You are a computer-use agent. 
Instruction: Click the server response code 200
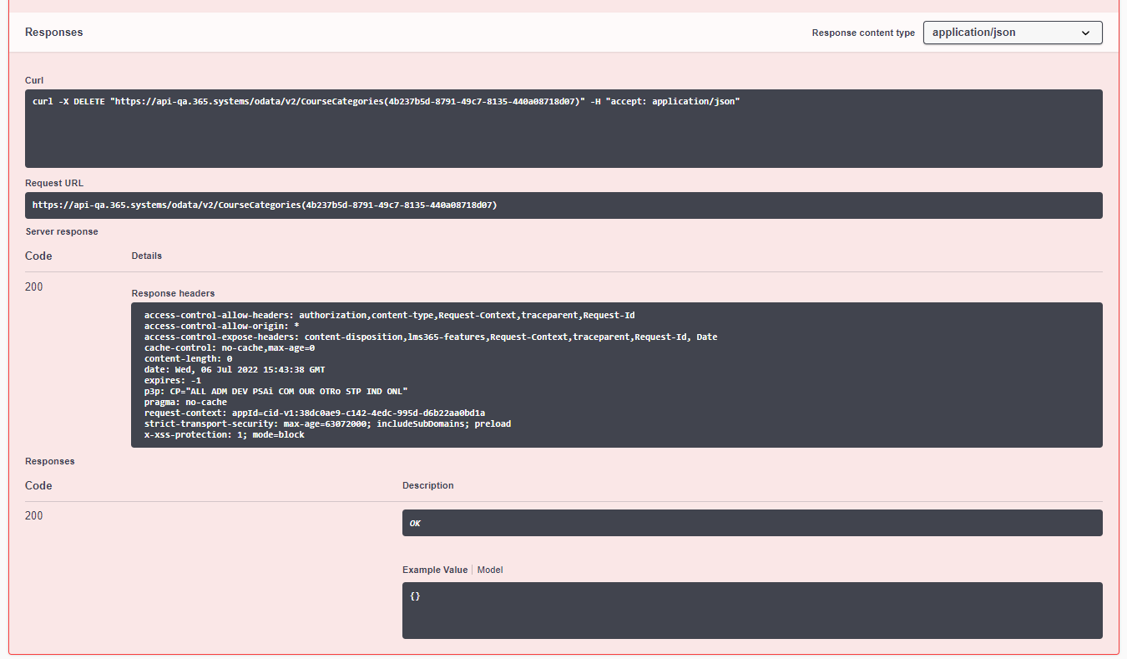pyautogui.click(x=33, y=286)
